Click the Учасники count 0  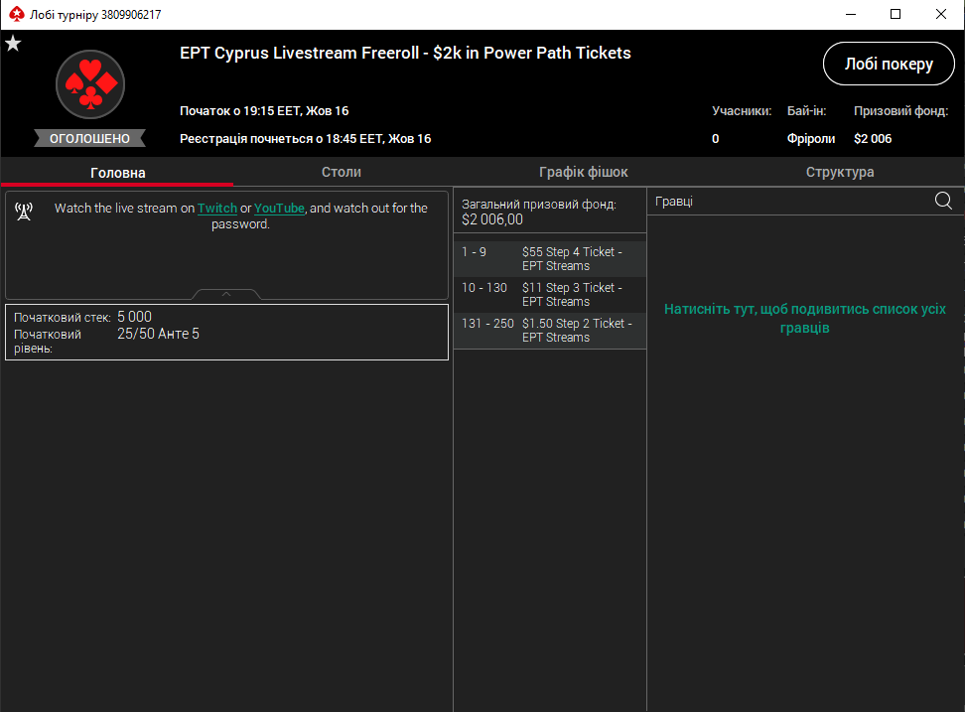[715, 138]
